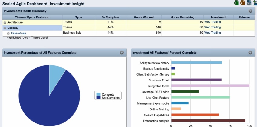Export the dashboard to Excel

click(236, 3)
